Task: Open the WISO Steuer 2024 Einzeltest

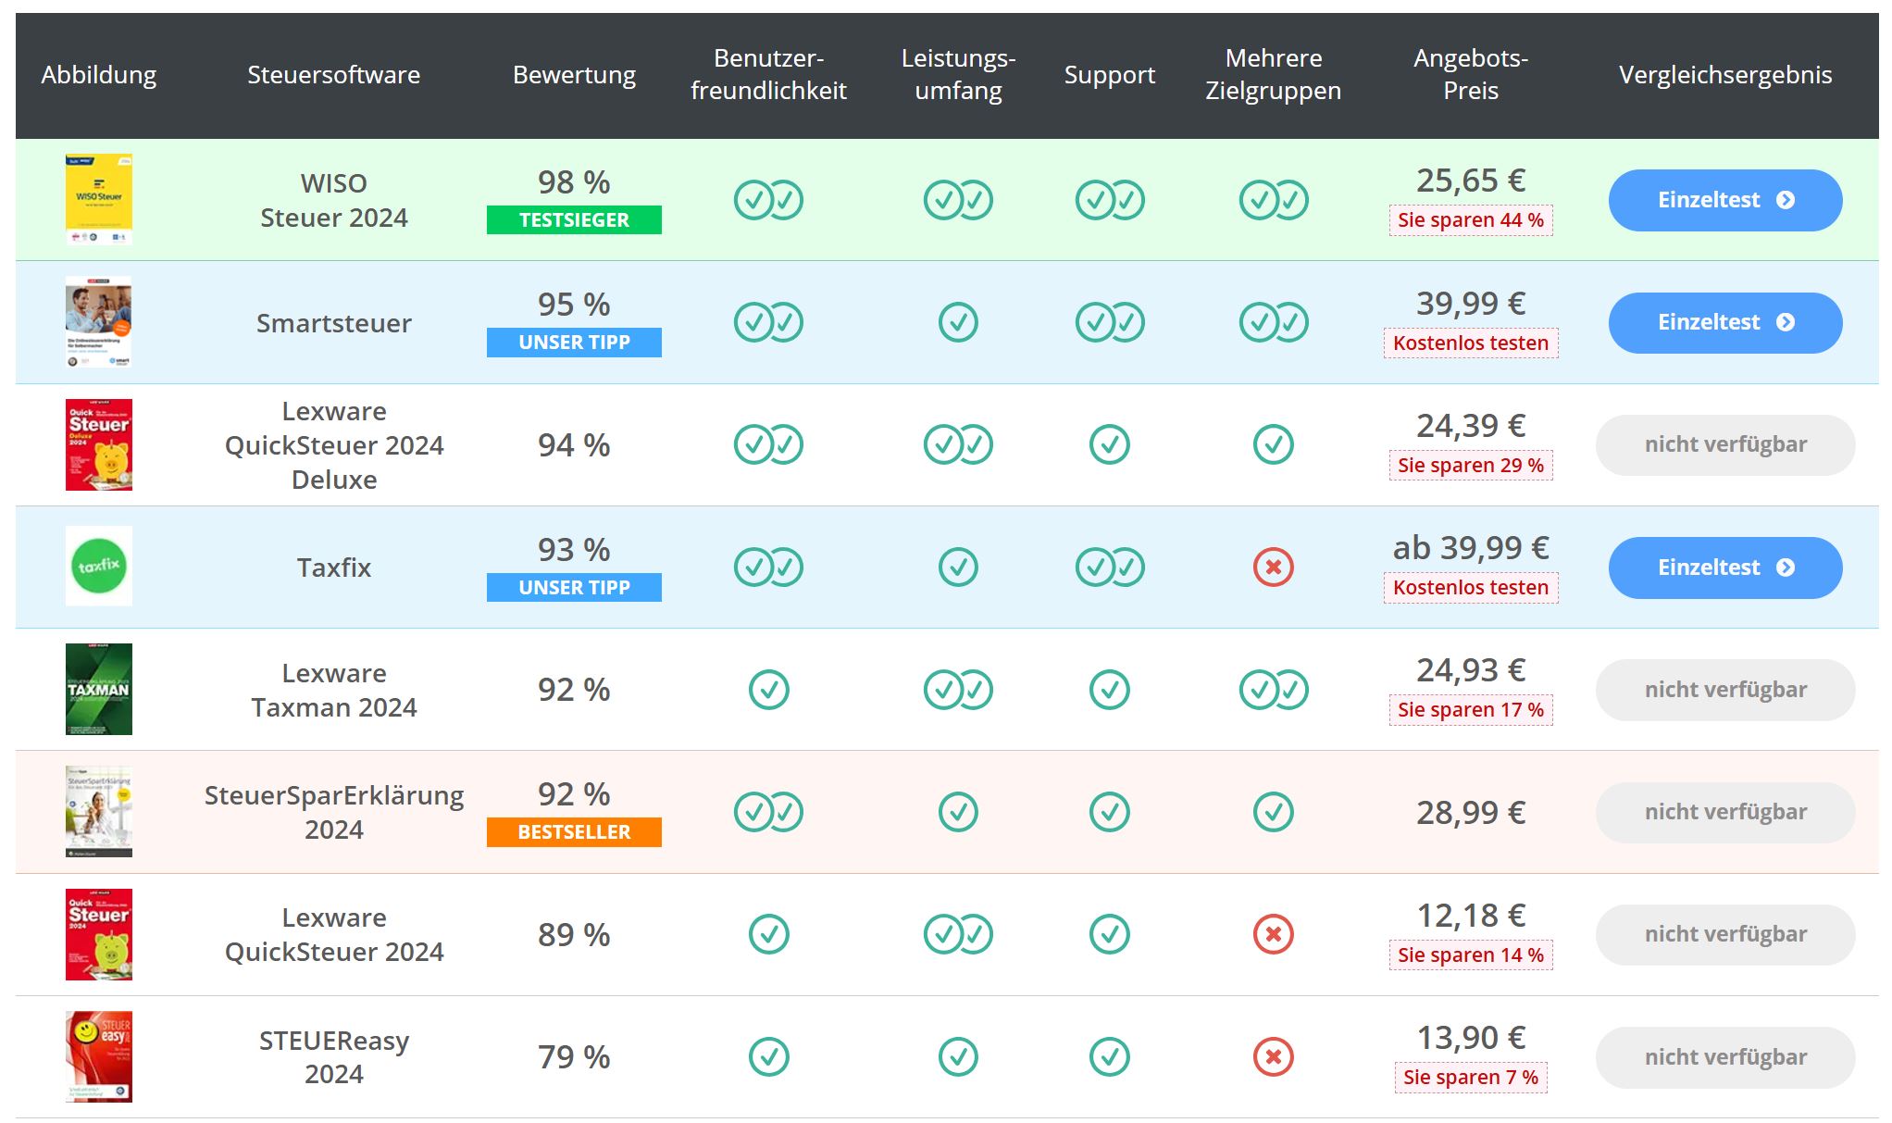Action: click(1725, 200)
